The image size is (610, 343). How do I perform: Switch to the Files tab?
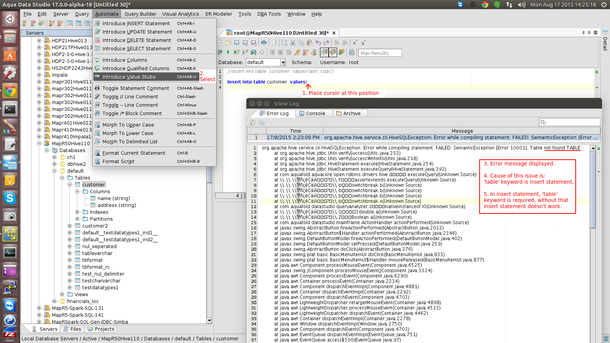pos(72,329)
